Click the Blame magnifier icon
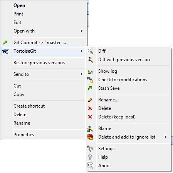Viewport: 173px width, 173px height. click(x=90, y=128)
